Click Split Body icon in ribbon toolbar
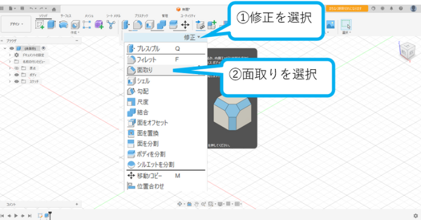Image resolution: width=421 pixels, height=220 pixels. click(173, 25)
